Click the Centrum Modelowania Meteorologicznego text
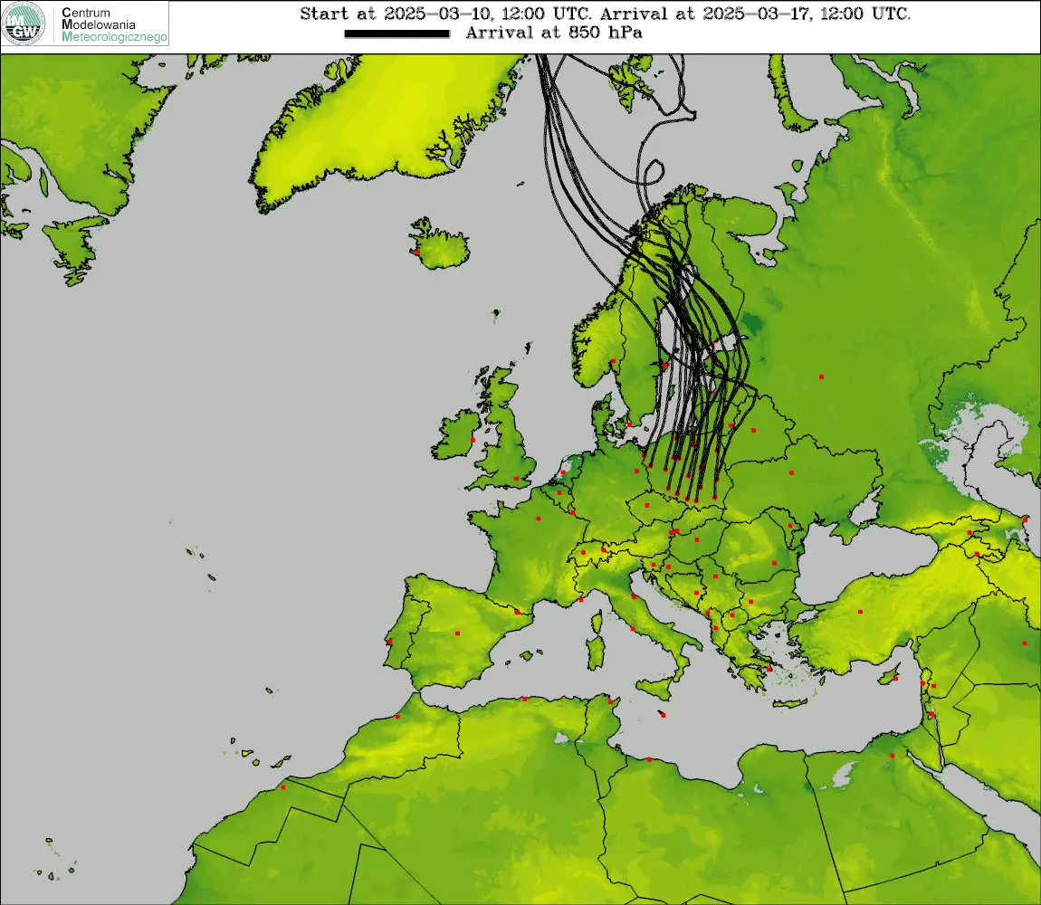1041x905 pixels. [113, 24]
